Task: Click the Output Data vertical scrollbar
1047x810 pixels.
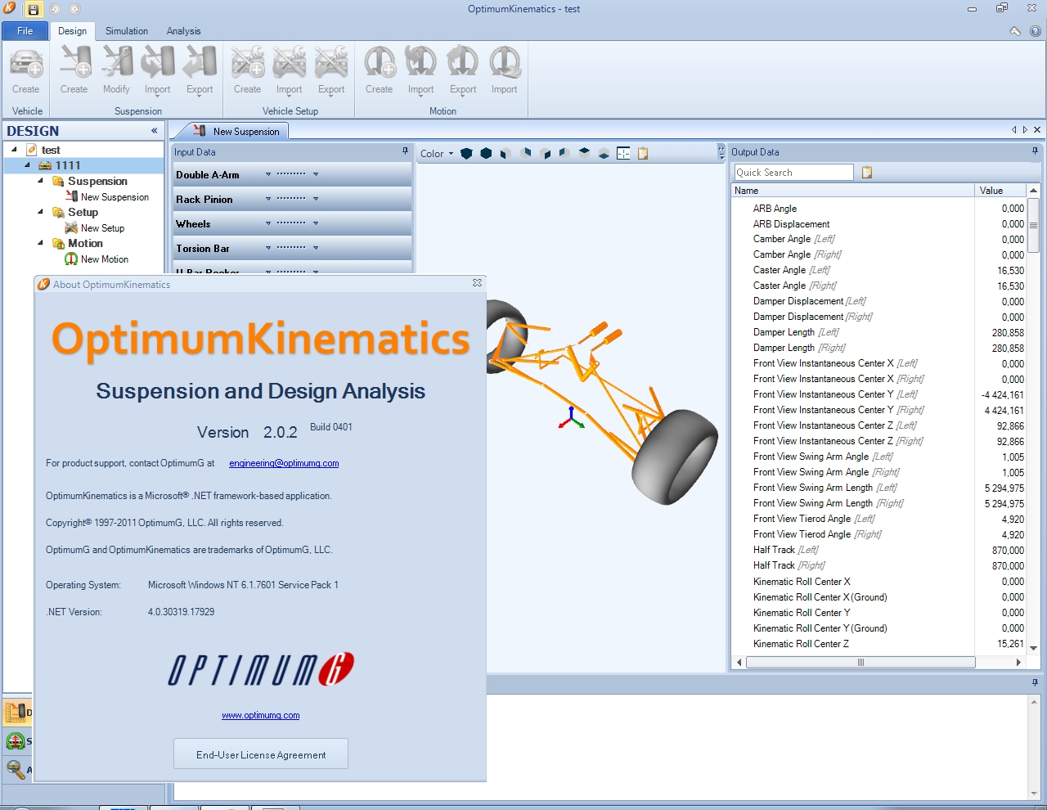Action: pos(1034,225)
